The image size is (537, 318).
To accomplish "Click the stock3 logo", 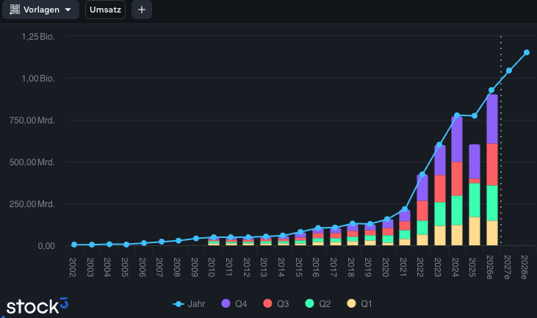I will tap(37, 306).
